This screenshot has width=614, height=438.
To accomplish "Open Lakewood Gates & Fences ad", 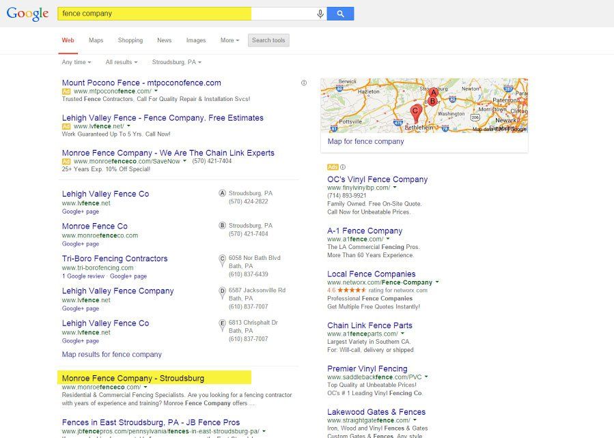I will pyautogui.click(x=376, y=412).
